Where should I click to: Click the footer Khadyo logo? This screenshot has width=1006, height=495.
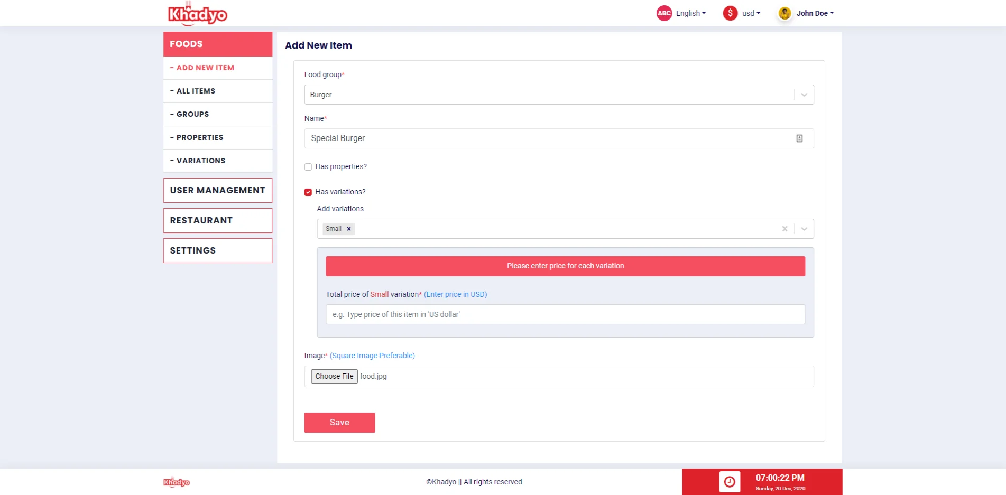[177, 482]
